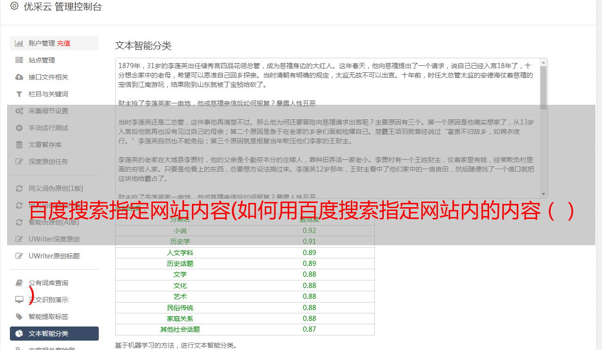Select the active 文本智能分类 sidebar item
602x350 pixels.
(x=54, y=334)
